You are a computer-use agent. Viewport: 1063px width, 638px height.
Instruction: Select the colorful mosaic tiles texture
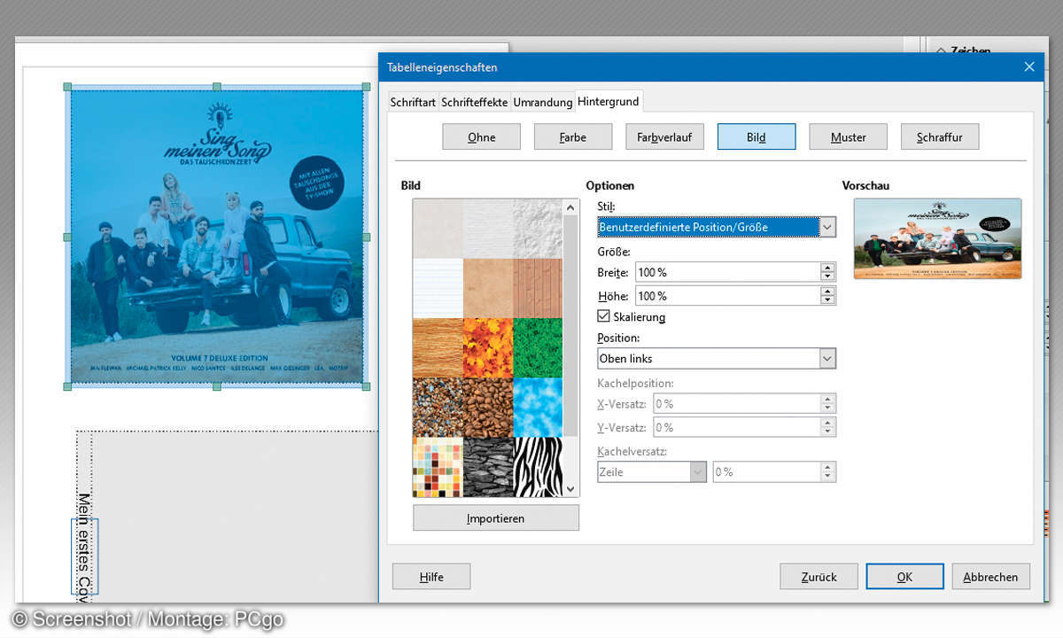438,466
